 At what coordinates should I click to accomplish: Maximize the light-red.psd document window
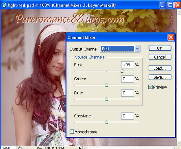170,5
